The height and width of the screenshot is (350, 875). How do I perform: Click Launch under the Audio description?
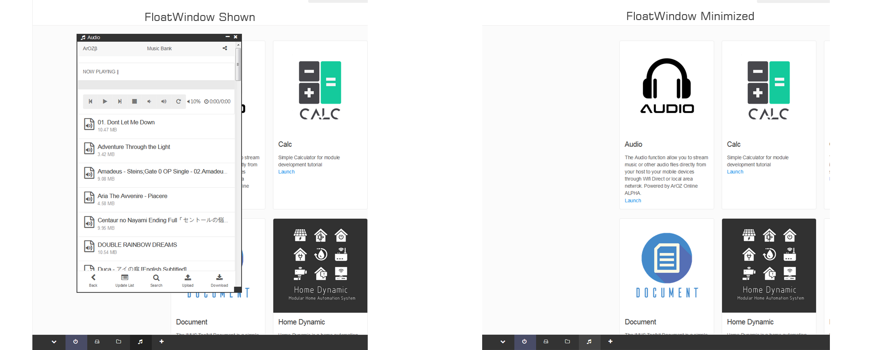(633, 201)
